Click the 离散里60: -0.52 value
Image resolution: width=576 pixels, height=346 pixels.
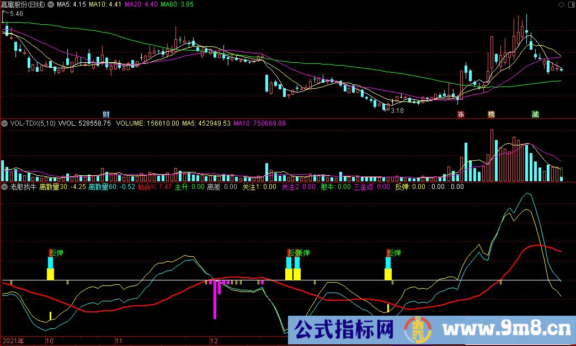[x=111, y=187]
